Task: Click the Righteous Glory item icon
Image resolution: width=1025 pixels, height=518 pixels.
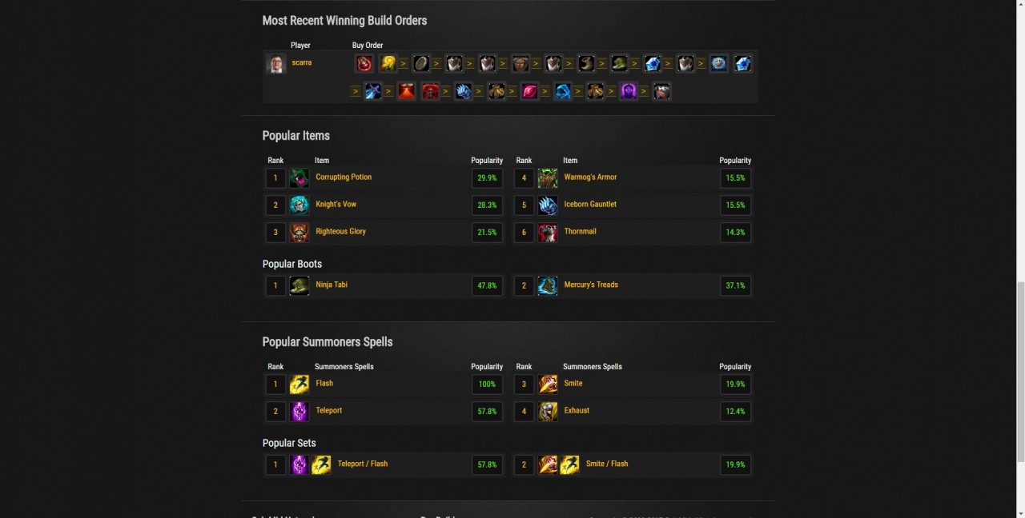Action: tap(299, 233)
